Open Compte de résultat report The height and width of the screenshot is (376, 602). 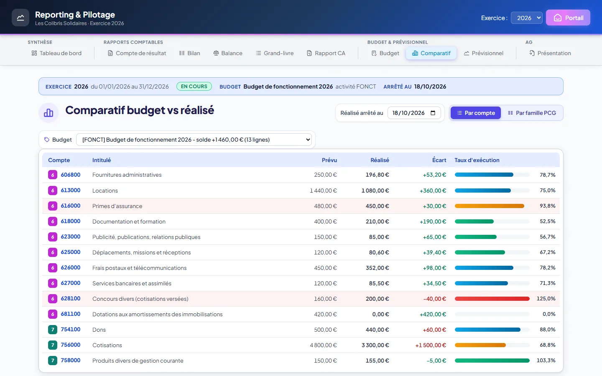137,53
